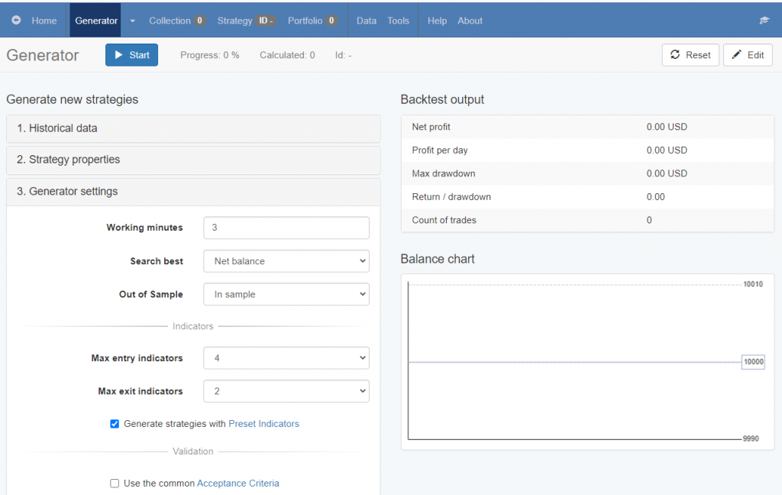
Task: Open the Tools menu
Action: 398,21
